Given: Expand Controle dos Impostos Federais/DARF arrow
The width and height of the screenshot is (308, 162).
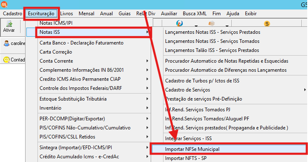Looking at the screenshot, I should pyautogui.click(x=147, y=88).
